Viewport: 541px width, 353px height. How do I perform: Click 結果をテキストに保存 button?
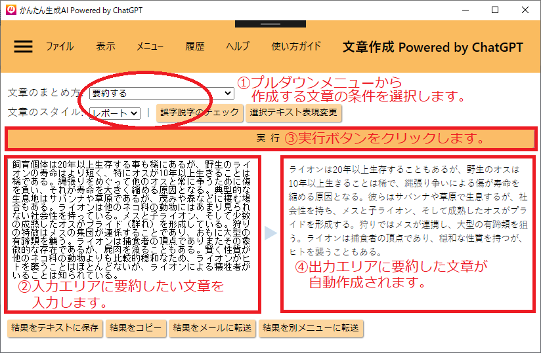coord(54,328)
